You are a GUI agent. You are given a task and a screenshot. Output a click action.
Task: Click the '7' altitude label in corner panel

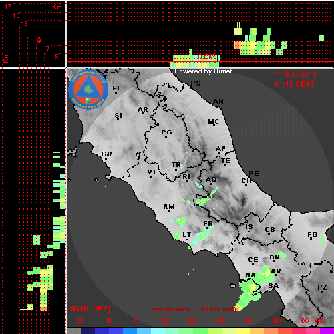[47, 49]
